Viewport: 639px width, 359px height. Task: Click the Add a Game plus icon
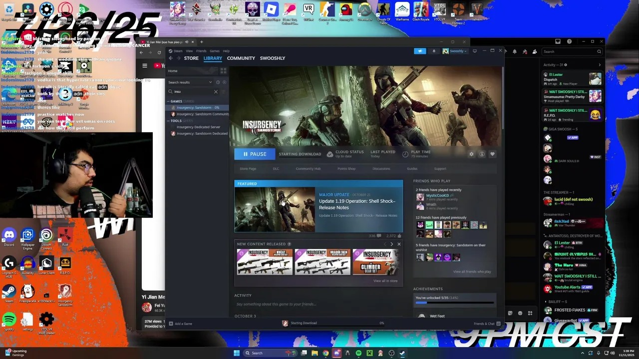click(171, 324)
